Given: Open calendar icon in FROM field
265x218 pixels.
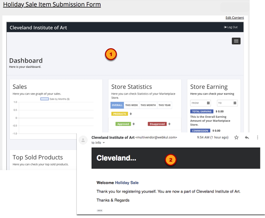Looking at the screenshot, I should (x=208, y=103).
